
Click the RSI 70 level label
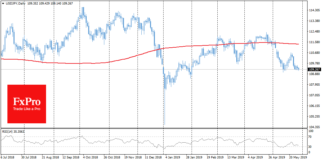[x=310, y=137]
